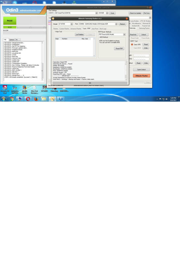180x254 pixels.
Task: Click the flasher's grey 0% progress bar
Action: click(90, 83)
